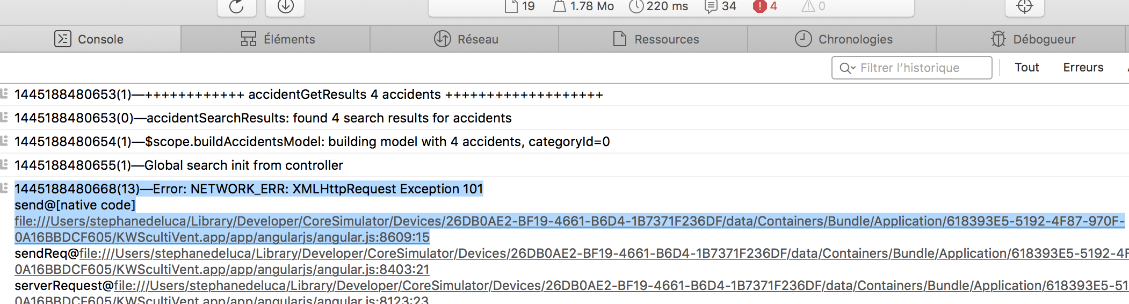Click the warnings triangle indicator
The height and width of the screenshot is (304, 1129).
coord(814,6)
